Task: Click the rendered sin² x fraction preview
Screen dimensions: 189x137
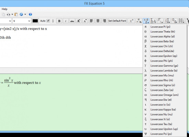Action: click(x=9, y=82)
